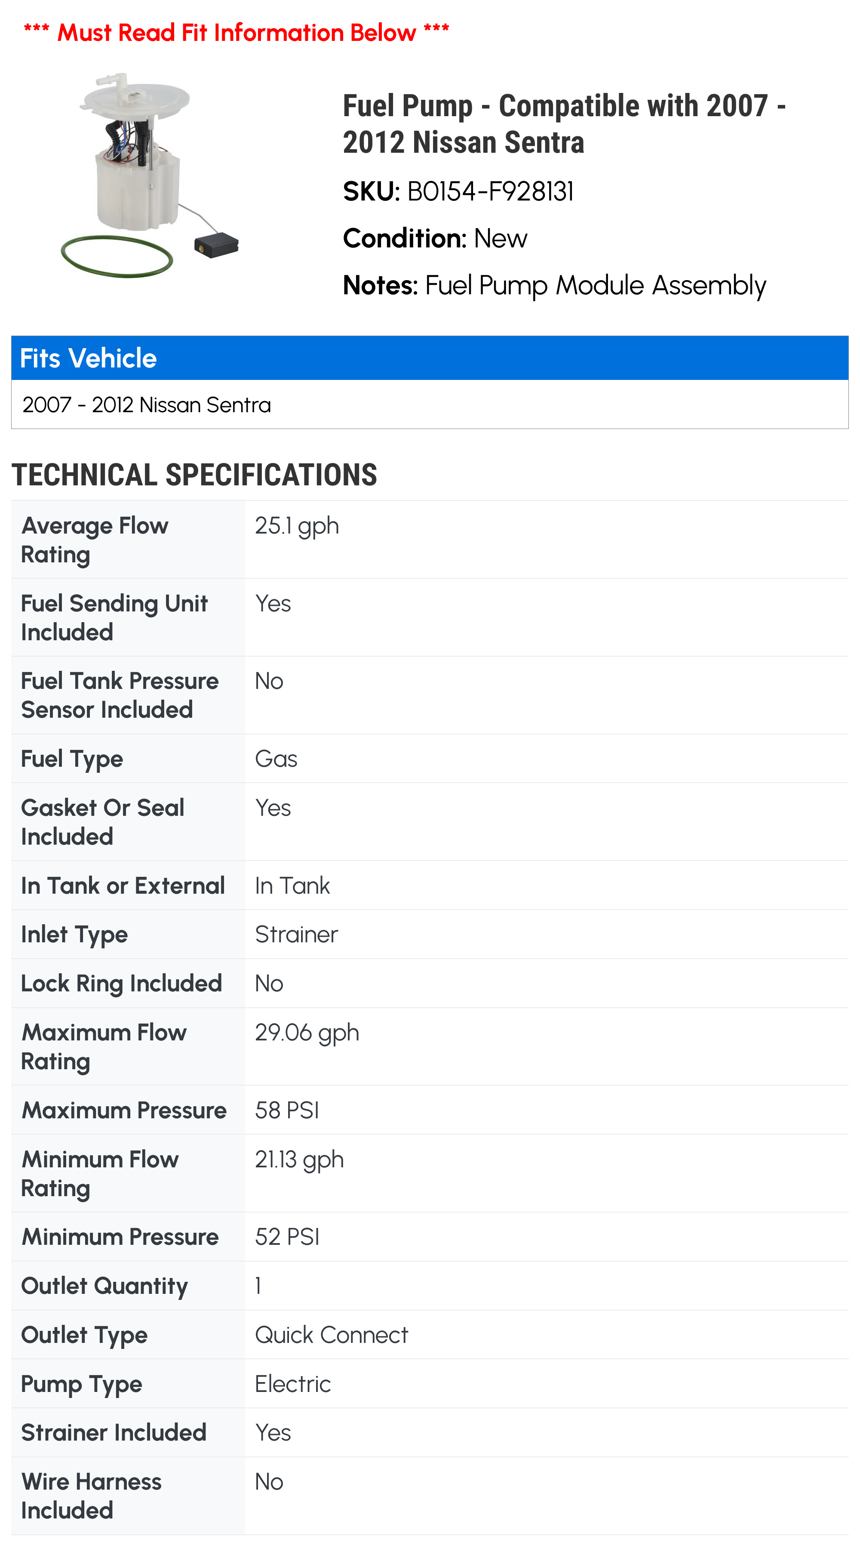Click the Maximum Pressure value 58 PSI

[287, 1111]
